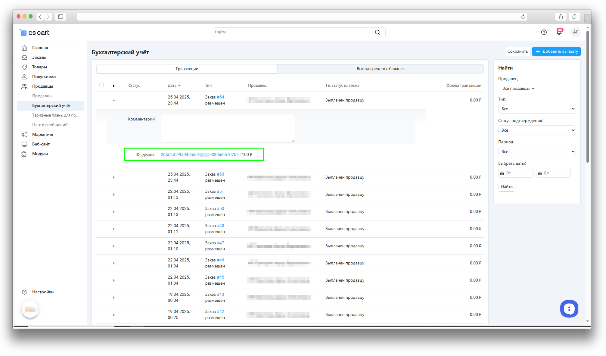The height and width of the screenshot is (356, 606).
Task: Expand the Order #53 transaction row
Action: click(114, 177)
